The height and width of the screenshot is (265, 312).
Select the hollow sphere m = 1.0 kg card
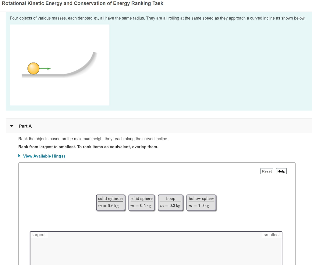pyautogui.click(x=201, y=202)
